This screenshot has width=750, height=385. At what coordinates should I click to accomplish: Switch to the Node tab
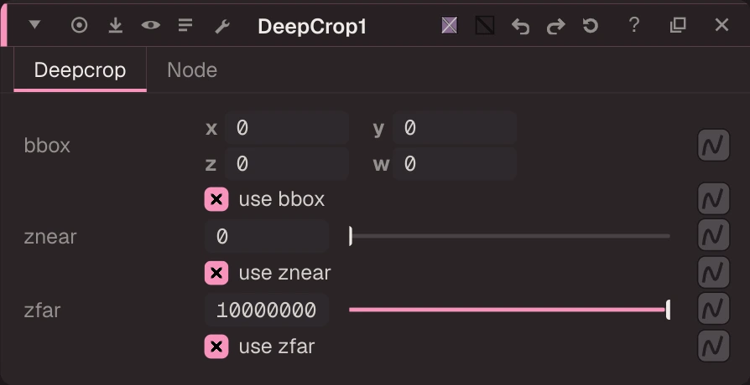click(x=192, y=70)
